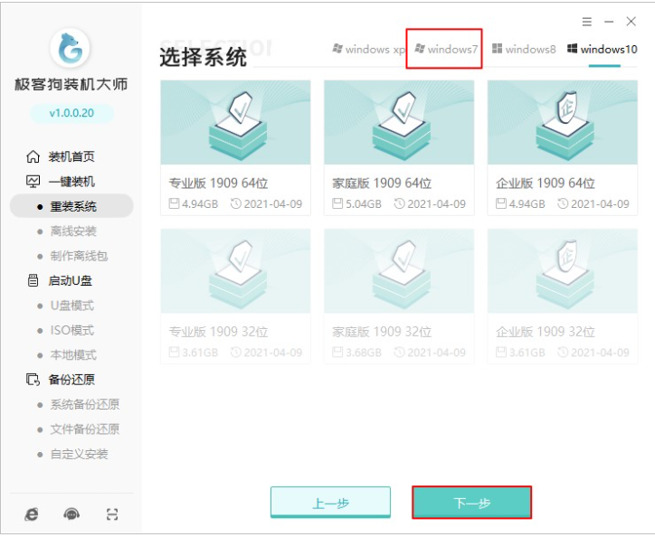The height and width of the screenshot is (537, 655).
Task: Select U盘模式 in the sidebar
Action: click(71, 306)
